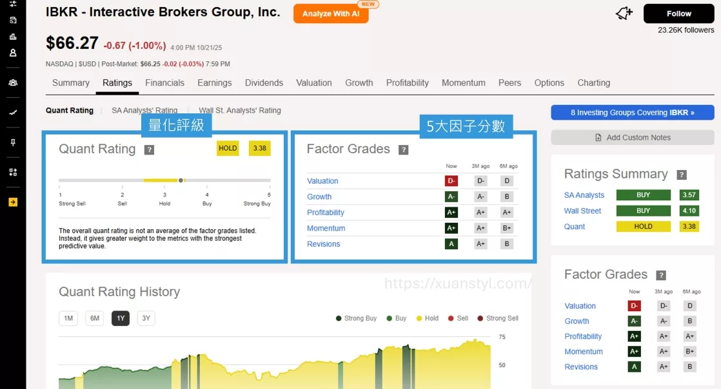Open the sidebar filter settings icon
Image resolution: width=721 pixels, height=389 pixels.
pyautogui.click(x=13, y=4)
